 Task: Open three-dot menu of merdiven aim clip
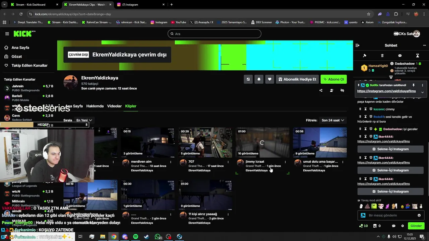tap(171, 162)
